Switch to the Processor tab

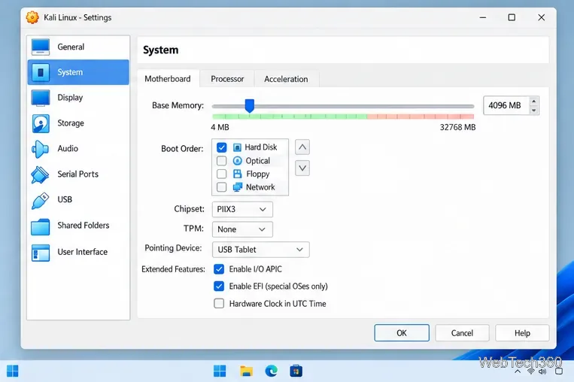(x=227, y=79)
